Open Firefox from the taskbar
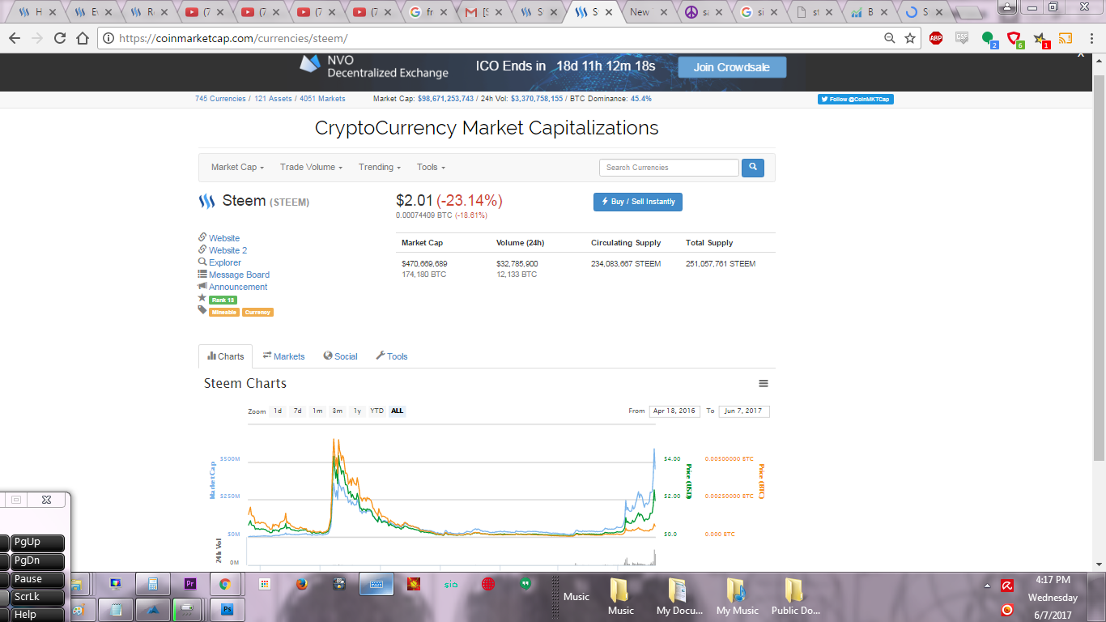Viewport: 1106px width, 622px height. (302, 583)
